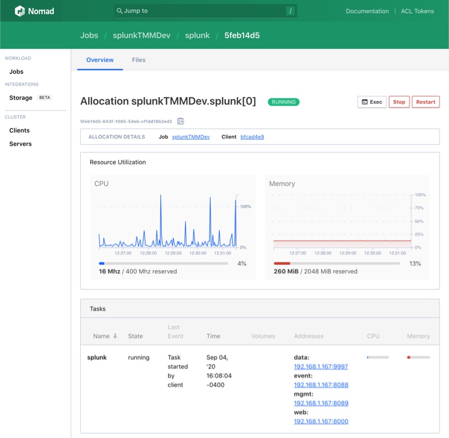The width and height of the screenshot is (449, 438).
Task: Open Clients in the sidebar
Action: pos(20,131)
